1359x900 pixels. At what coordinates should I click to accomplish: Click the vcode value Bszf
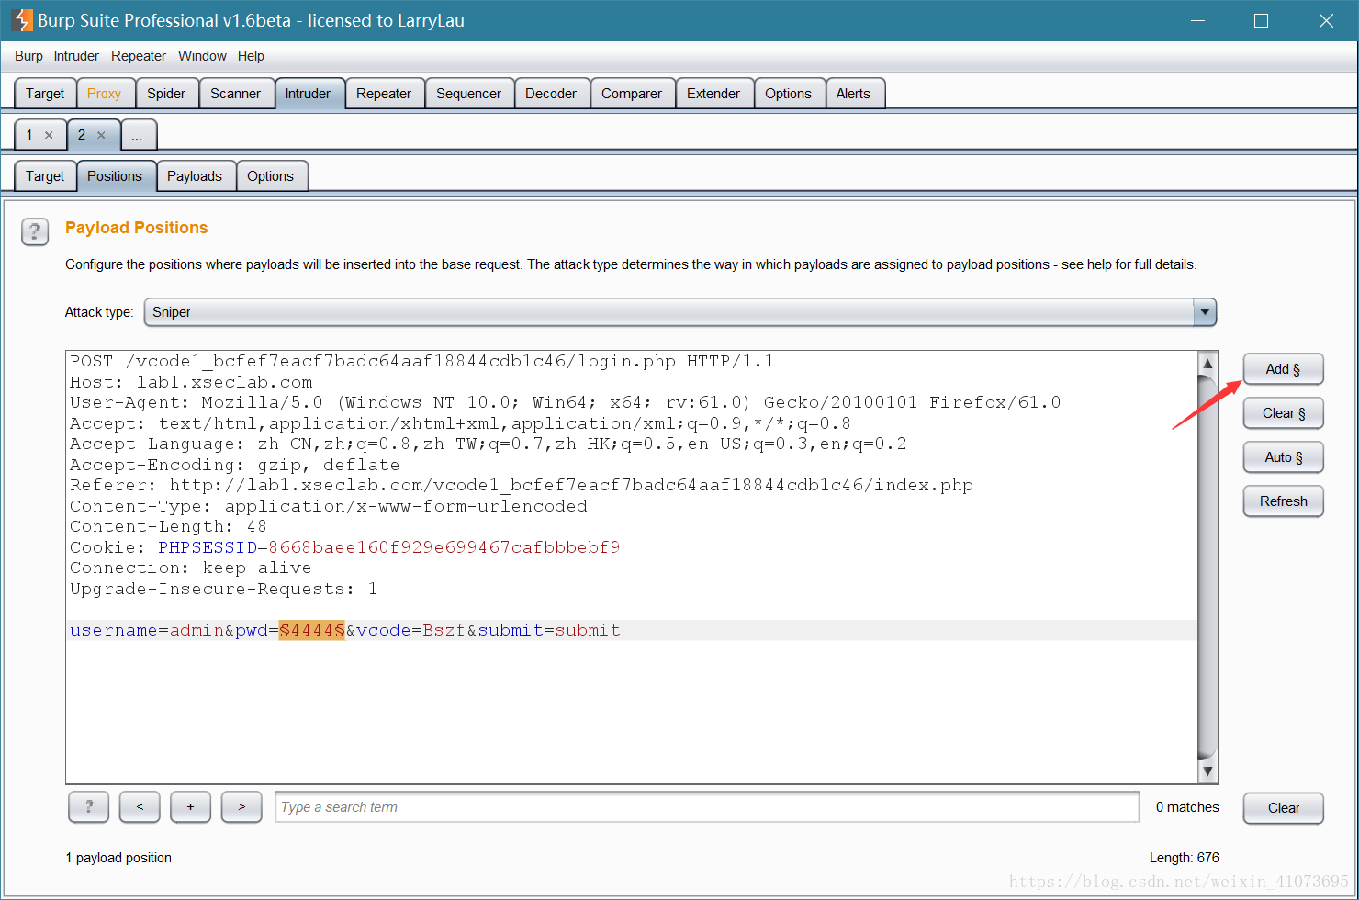click(x=444, y=630)
